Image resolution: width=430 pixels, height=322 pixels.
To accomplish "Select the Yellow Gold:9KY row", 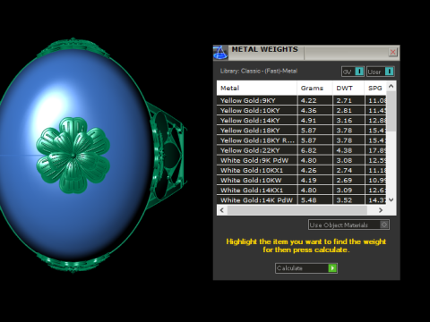I will [x=301, y=100].
